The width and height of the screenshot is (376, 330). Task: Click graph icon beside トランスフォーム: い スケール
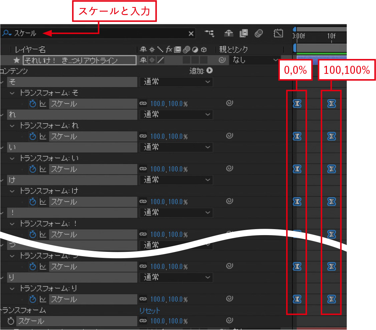click(43, 169)
